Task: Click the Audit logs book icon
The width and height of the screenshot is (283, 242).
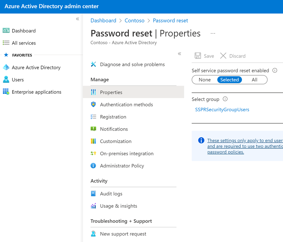Action: point(93,193)
